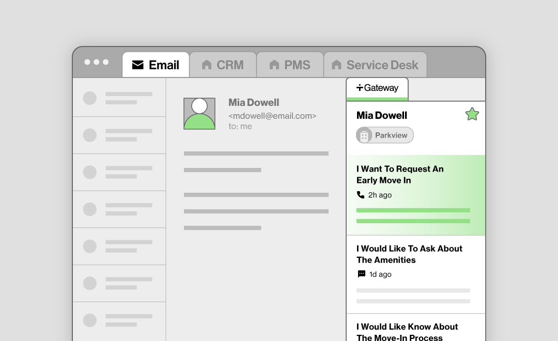Open the 'I Would Like To Ask About The Amenities' conversation
This screenshot has height=341, width=558.
coord(415,274)
